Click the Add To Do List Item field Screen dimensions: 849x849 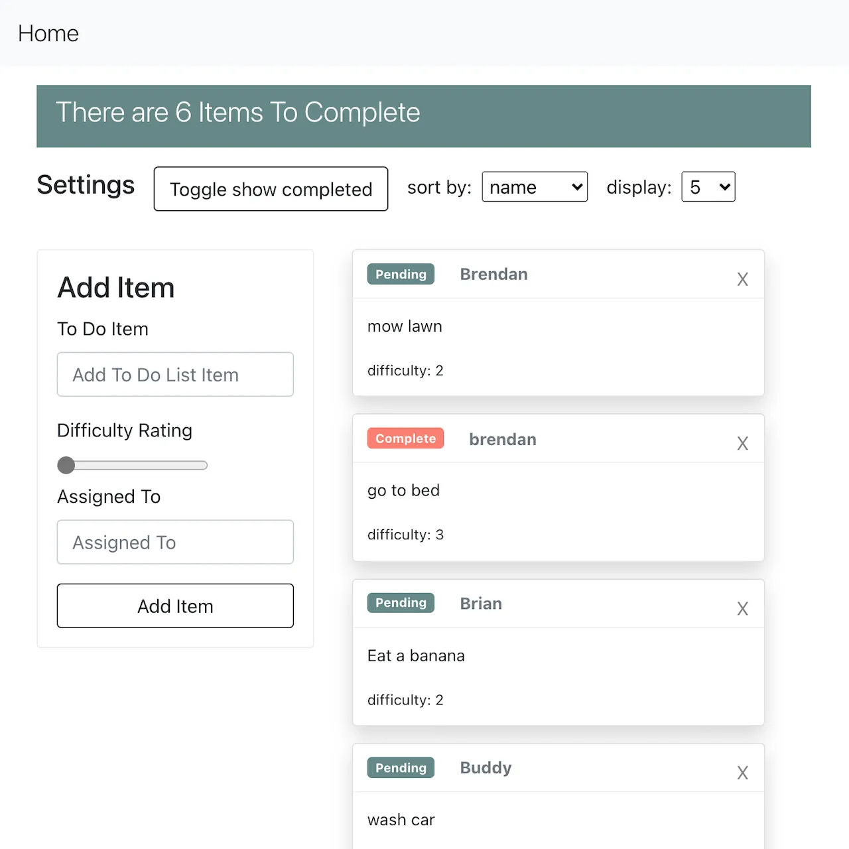coord(175,374)
